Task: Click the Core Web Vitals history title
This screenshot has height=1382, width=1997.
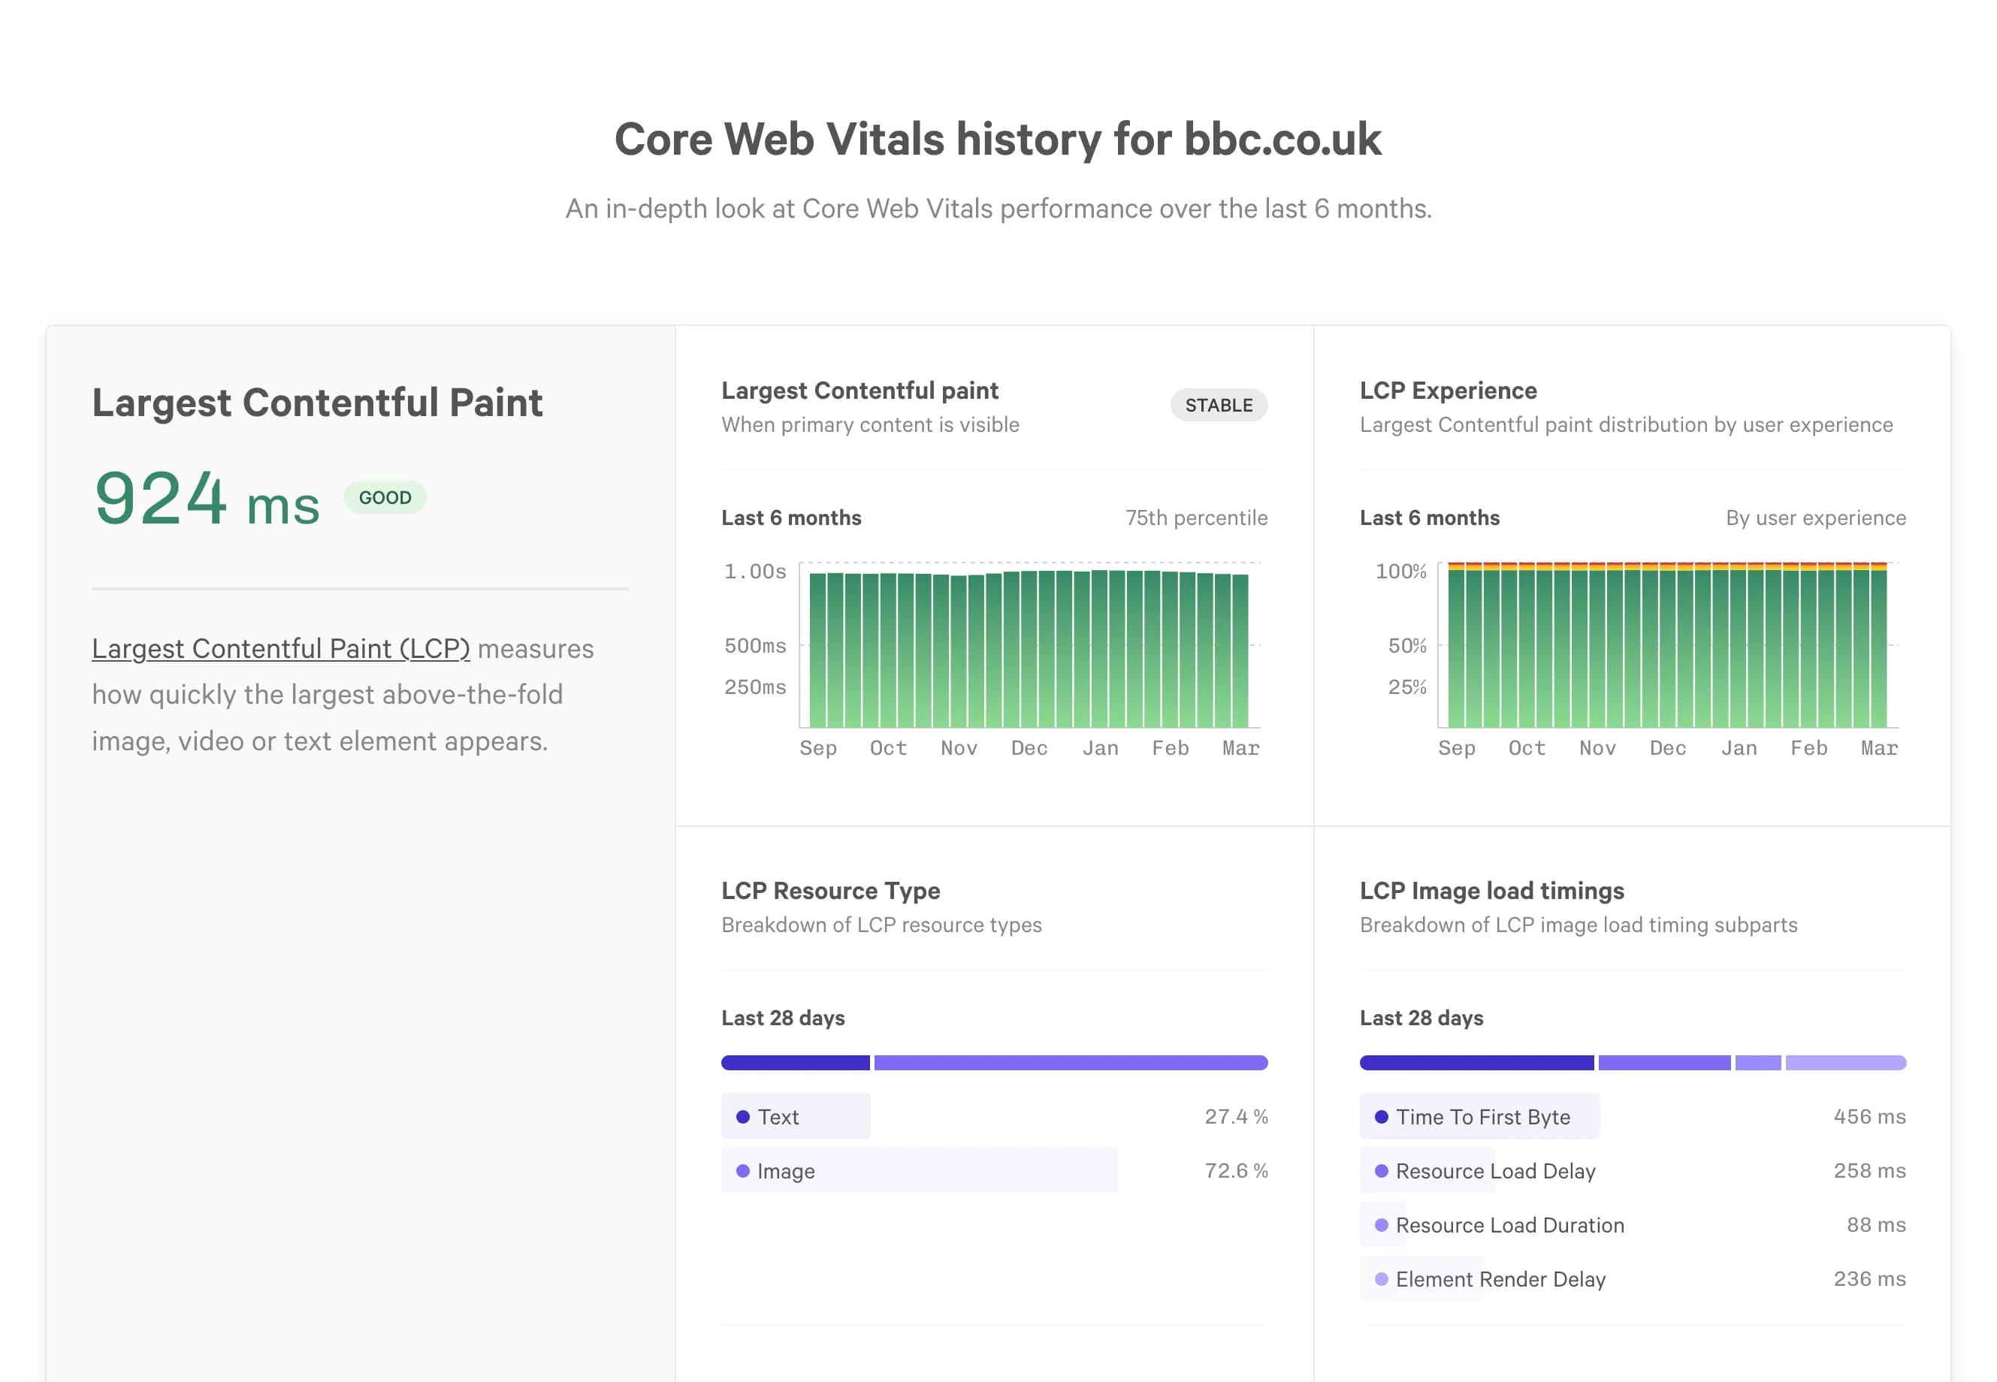Action: (998, 138)
